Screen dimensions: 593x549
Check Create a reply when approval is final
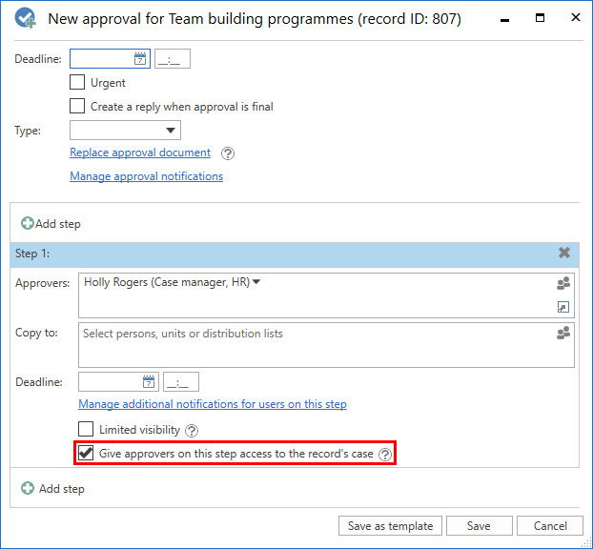coord(78,107)
